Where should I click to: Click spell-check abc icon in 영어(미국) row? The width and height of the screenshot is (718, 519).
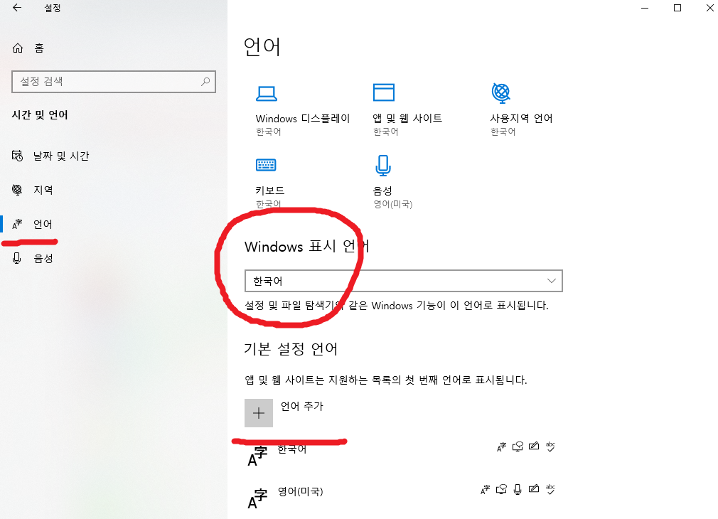pyautogui.click(x=550, y=490)
